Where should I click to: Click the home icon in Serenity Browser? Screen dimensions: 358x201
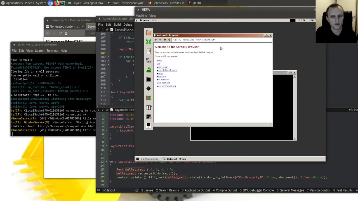click(x=165, y=40)
